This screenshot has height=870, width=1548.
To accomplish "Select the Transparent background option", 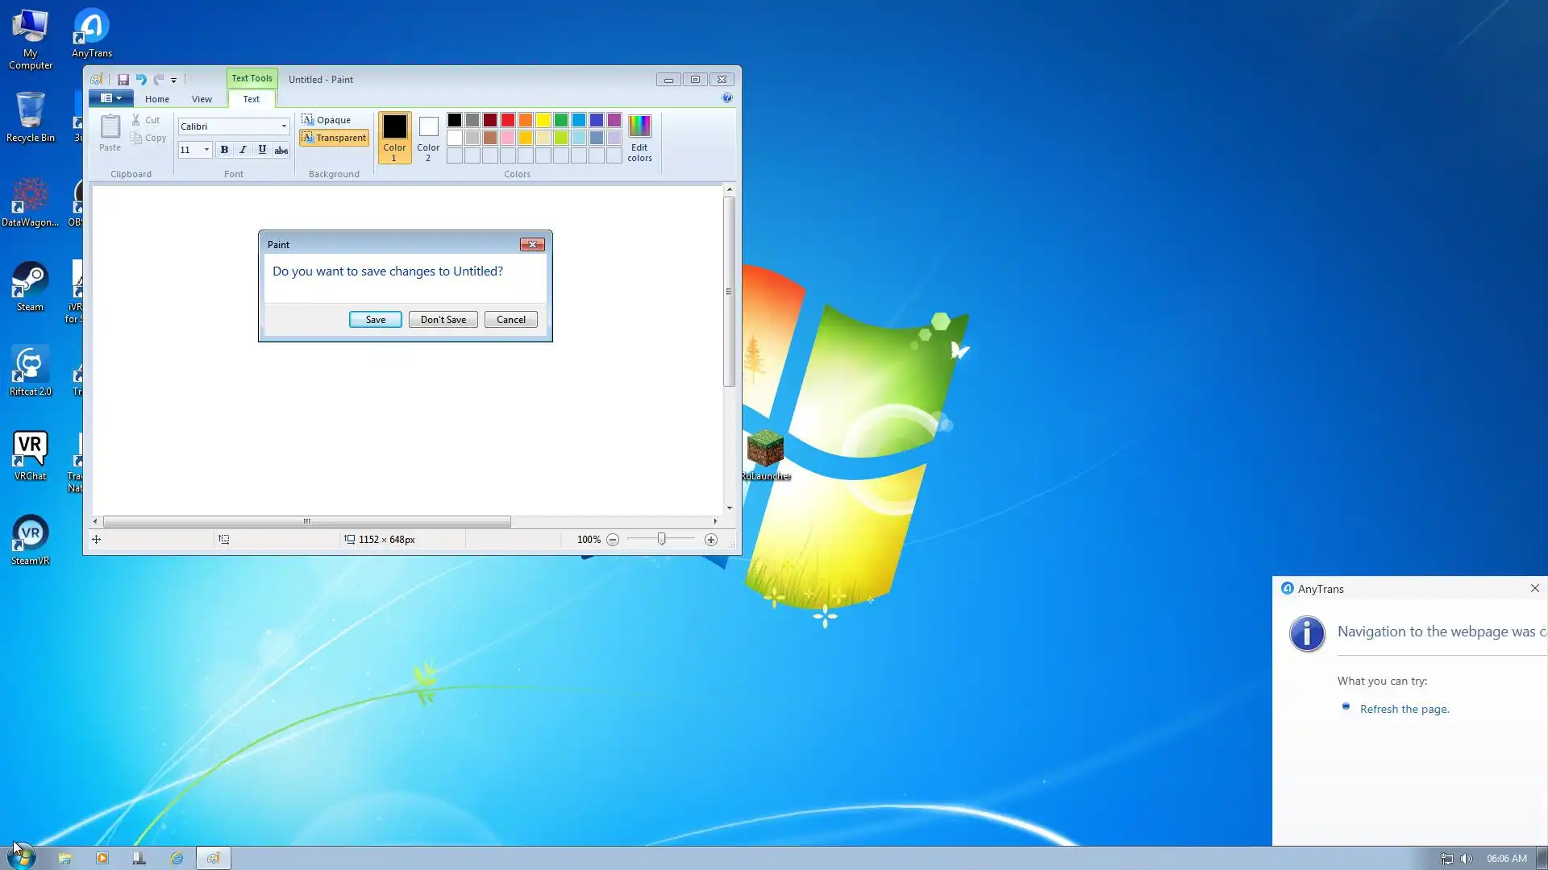I will click(334, 138).
